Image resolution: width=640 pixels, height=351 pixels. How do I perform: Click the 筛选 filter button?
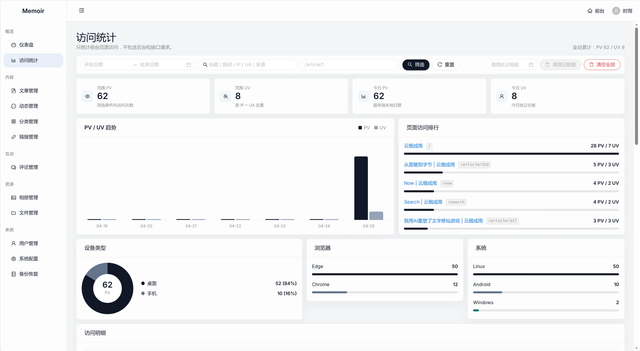[416, 65]
